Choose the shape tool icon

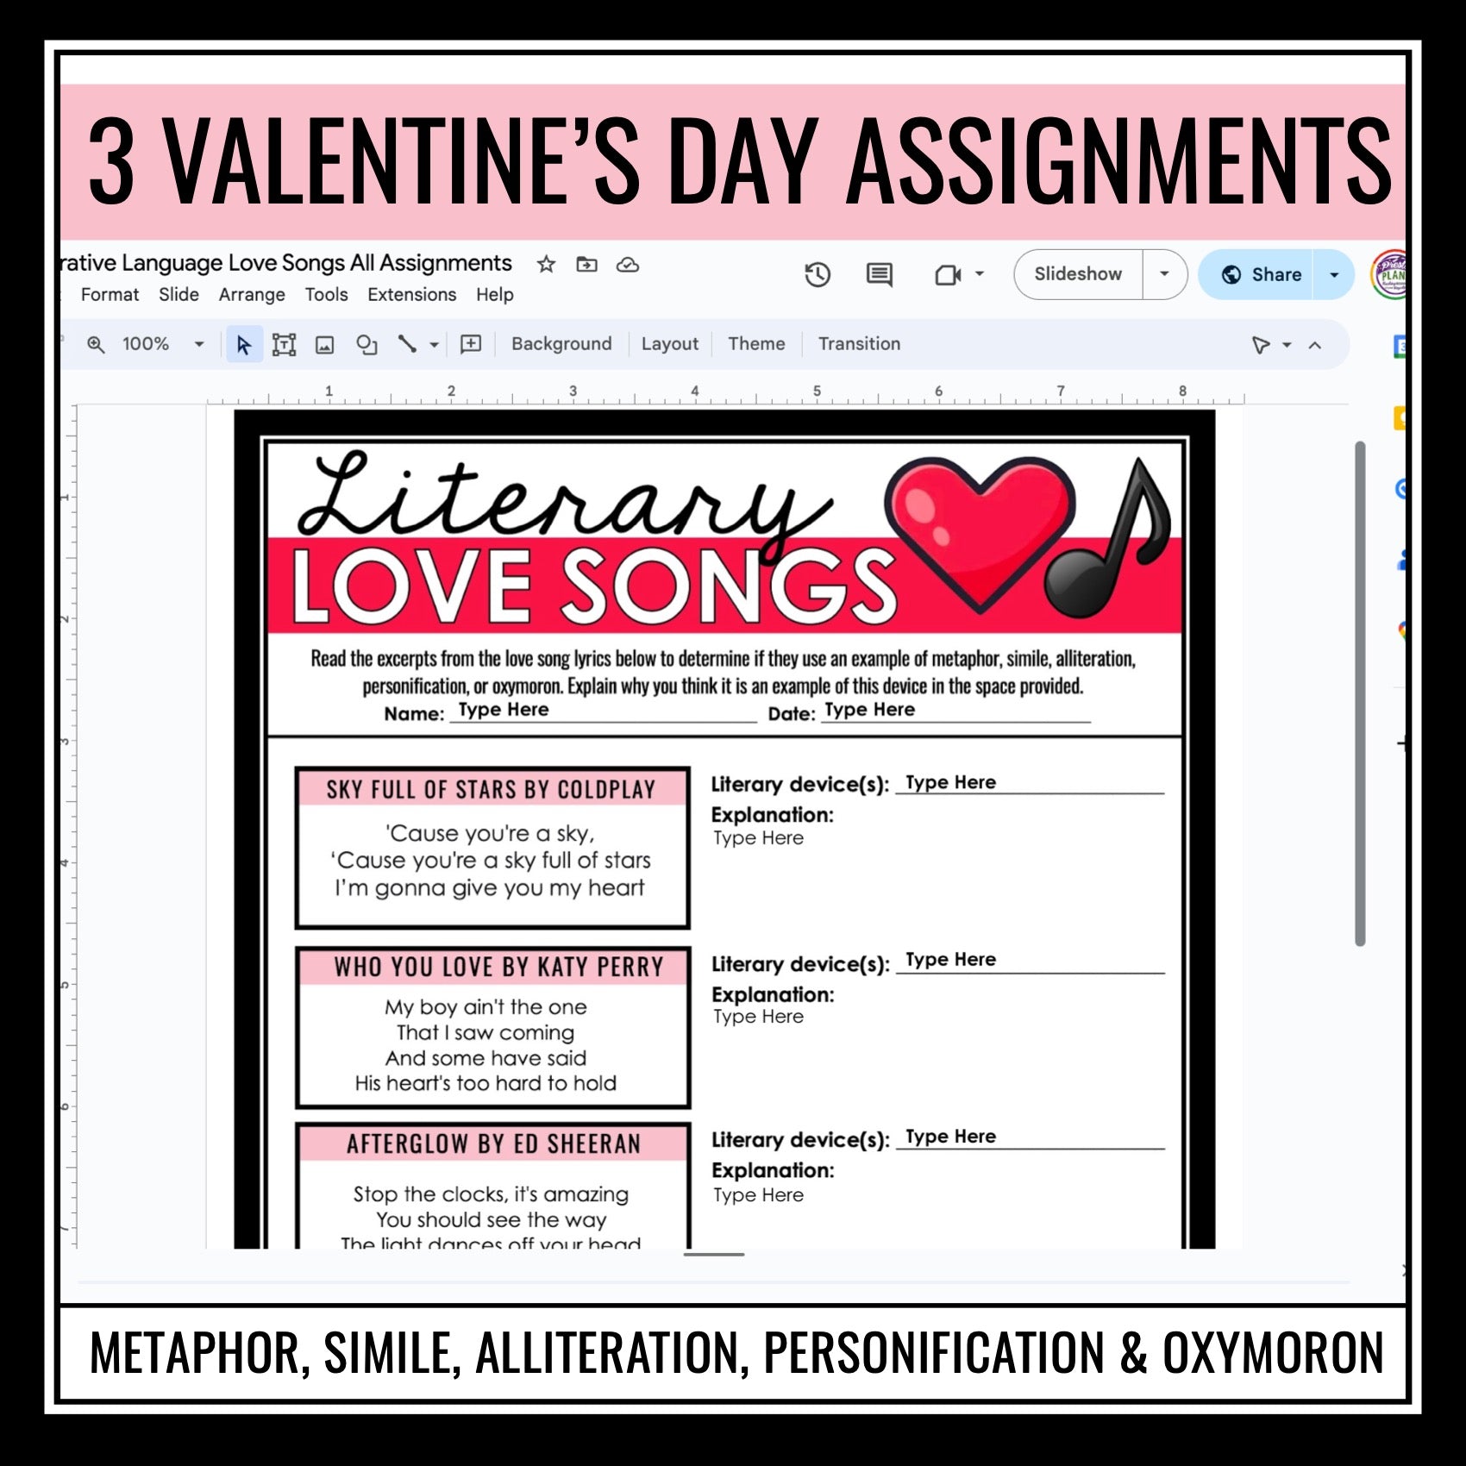coord(366,345)
